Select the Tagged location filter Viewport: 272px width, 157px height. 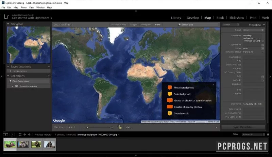(134, 25)
